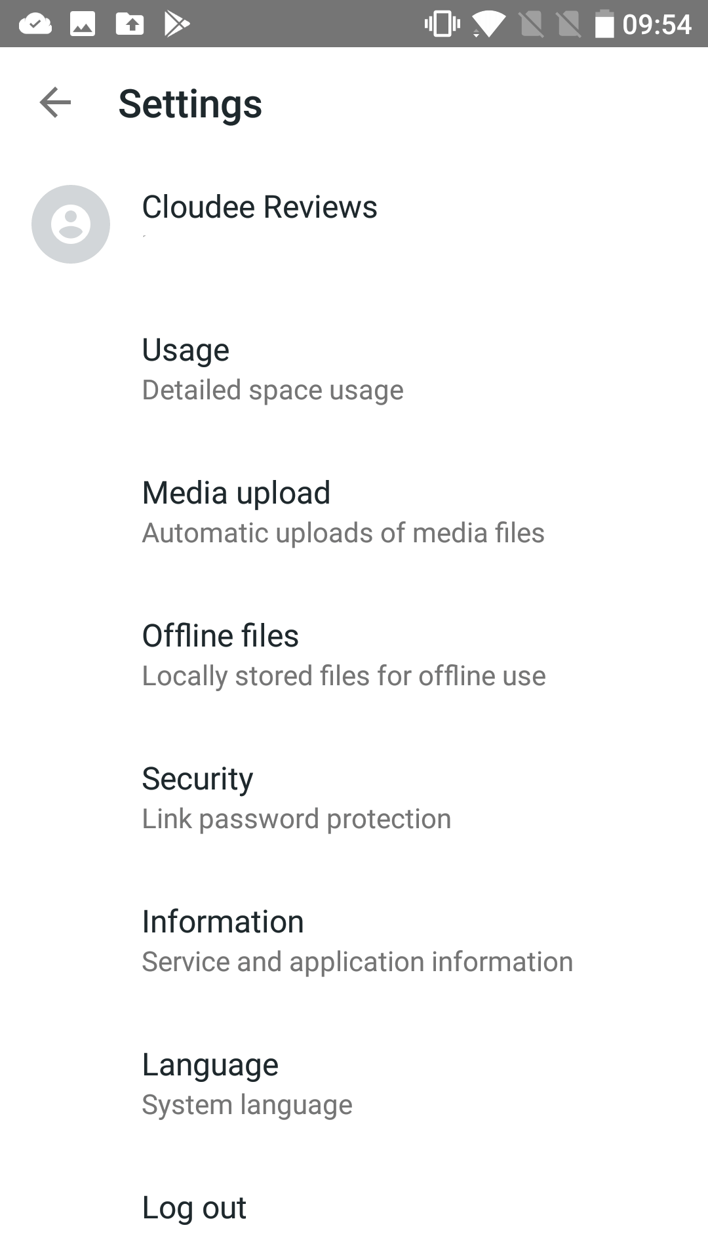Tap the image notification icon
The height and width of the screenshot is (1259, 708).
(x=83, y=24)
